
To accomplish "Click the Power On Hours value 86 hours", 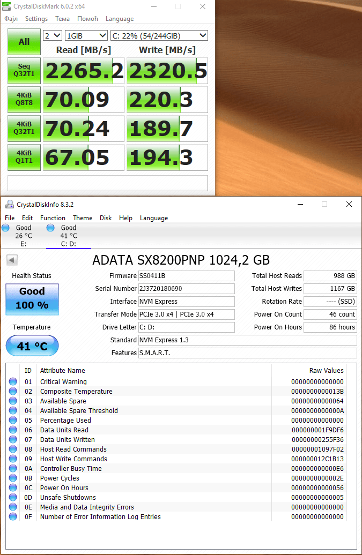I will click(x=330, y=327).
